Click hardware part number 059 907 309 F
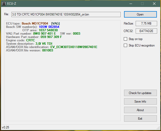The image size is (161, 131). point(51,37)
